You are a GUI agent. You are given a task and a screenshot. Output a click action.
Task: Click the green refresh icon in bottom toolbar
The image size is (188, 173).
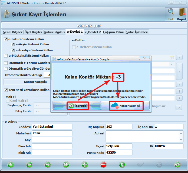pyautogui.click(x=177, y=164)
